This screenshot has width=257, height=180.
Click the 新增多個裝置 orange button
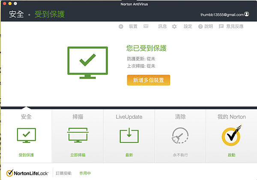tap(149, 80)
